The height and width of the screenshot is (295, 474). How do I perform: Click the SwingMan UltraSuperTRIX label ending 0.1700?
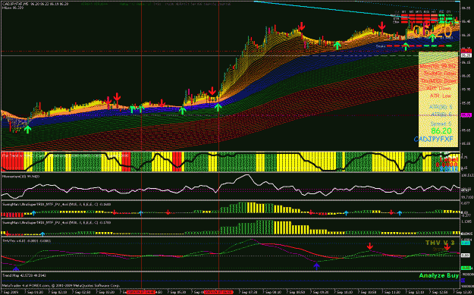click(x=57, y=222)
